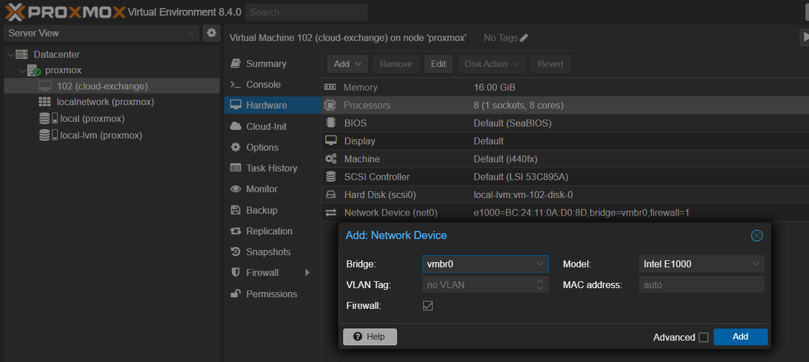Click the Remove button
The width and height of the screenshot is (809, 362).
click(x=396, y=64)
